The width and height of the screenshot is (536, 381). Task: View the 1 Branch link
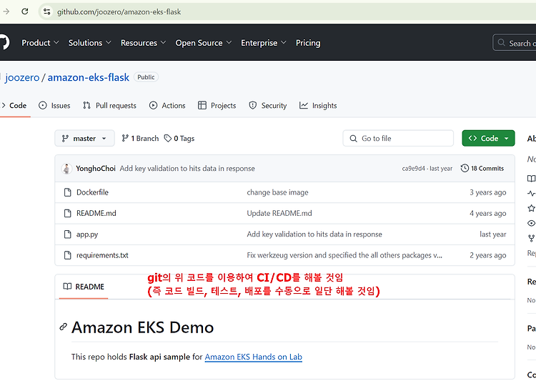[140, 138]
